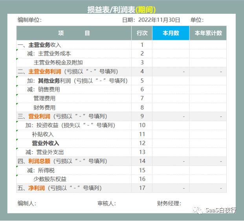The height and width of the screenshot is (221, 244).
Task: Select the 本月数 cell for 所得税
Action: click(171, 170)
